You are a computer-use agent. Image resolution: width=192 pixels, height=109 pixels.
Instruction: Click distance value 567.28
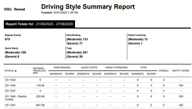40,105
